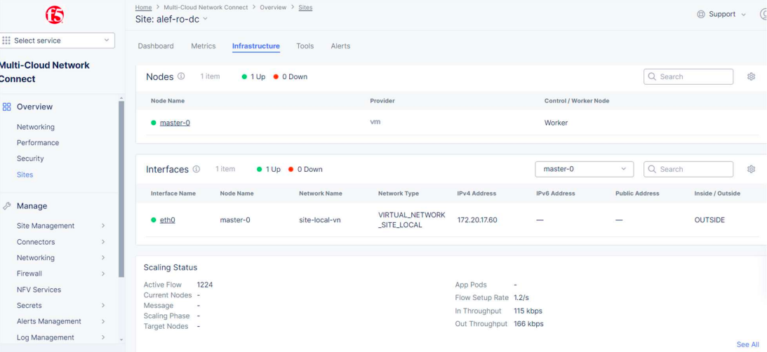The height and width of the screenshot is (352, 767).
Task: Click sidebar scrollbar down arrow
Action: tap(121, 340)
